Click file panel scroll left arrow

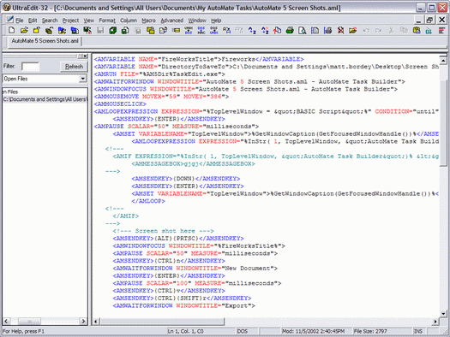coord(7,321)
